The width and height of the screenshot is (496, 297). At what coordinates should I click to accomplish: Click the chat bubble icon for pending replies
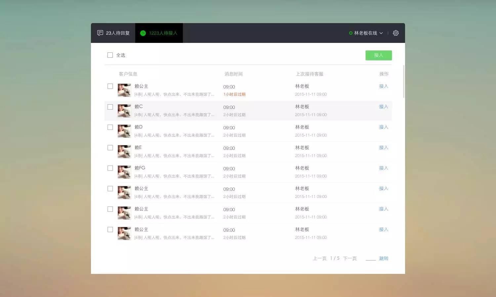tap(100, 33)
